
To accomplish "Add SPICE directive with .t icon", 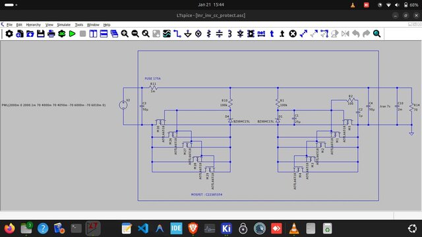I will point(282,34).
